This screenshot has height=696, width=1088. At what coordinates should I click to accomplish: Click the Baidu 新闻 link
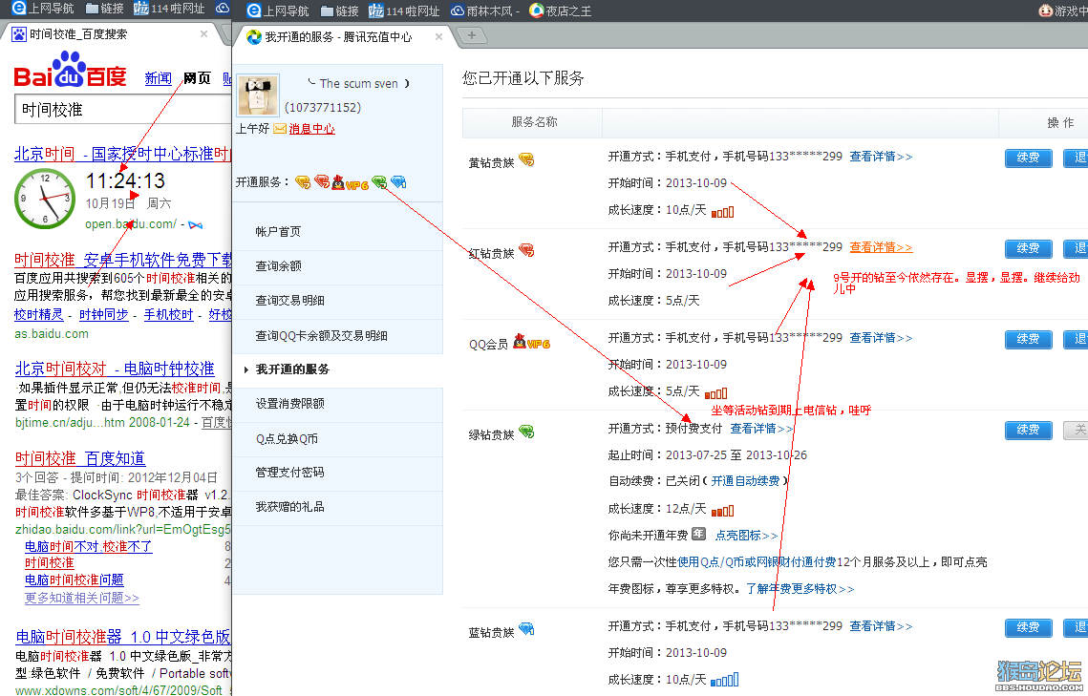click(159, 78)
